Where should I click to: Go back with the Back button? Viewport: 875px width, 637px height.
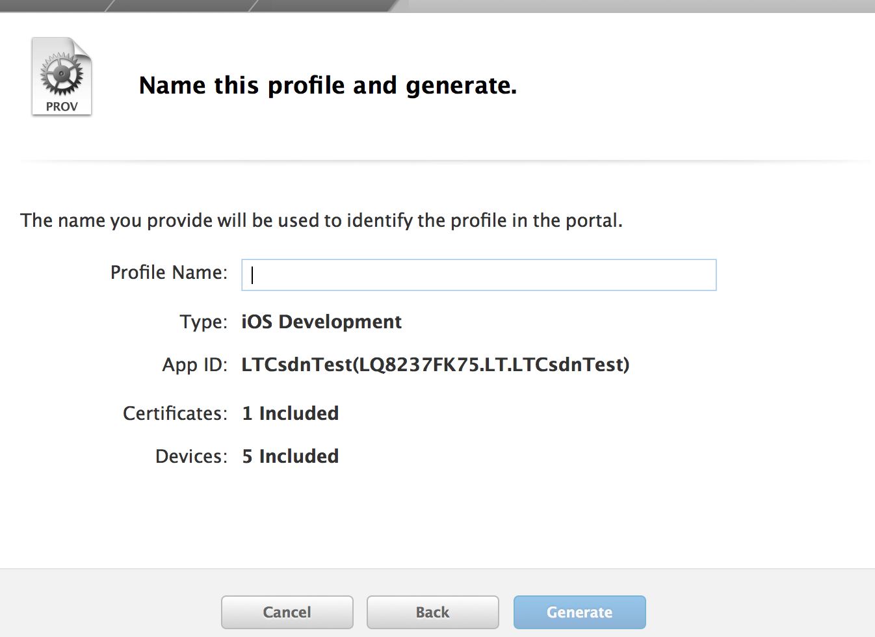click(x=432, y=612)
